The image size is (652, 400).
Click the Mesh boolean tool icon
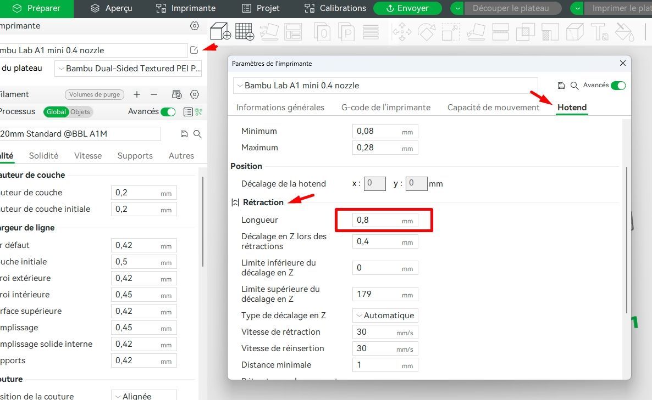click(x=525, y=32)
